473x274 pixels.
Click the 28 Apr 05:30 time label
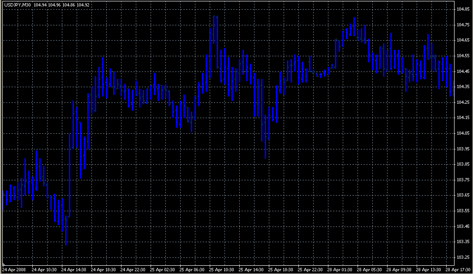point(369,270)
